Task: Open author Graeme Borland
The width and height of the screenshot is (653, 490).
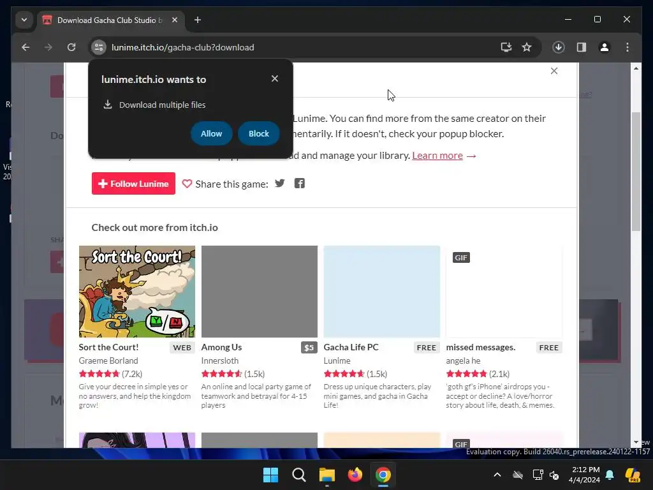Action: point(108,360)
